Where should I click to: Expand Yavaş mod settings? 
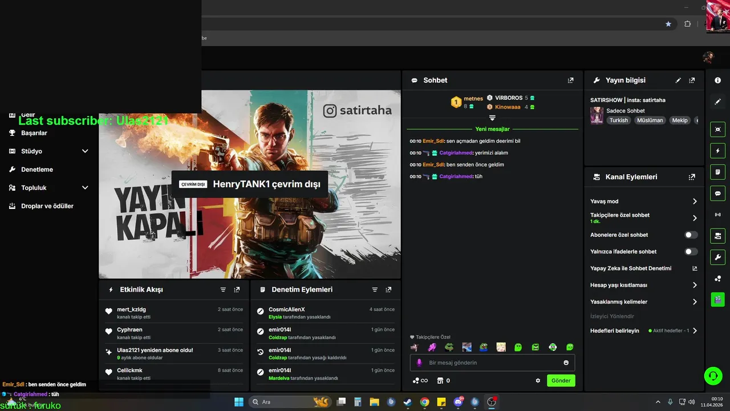tap(695, 202)
